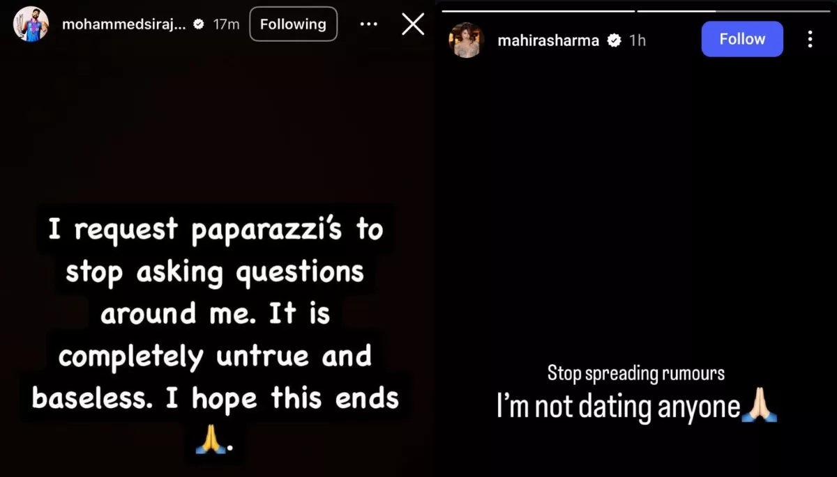Close the story with the X icon
Screen dimensions: 837x477
[413, 24]
